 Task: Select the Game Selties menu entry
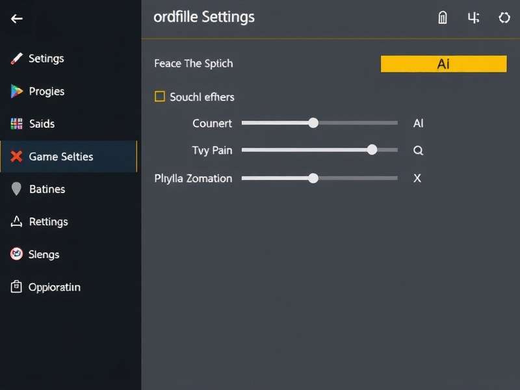[x=62, y=156]
